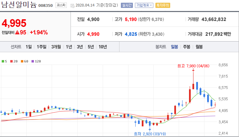Click the 전일 value 4,900
Viewport: 239px width, 137px height.
coord(93,20)
